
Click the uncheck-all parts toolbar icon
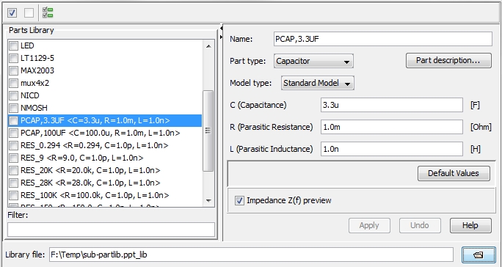coord(29,12)
